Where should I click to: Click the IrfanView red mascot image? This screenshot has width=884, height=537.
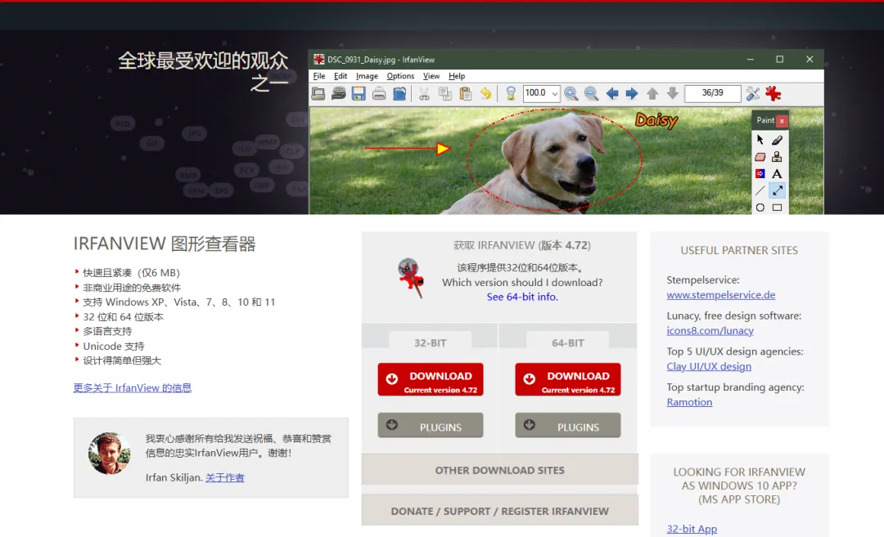(x=410, y=278)
